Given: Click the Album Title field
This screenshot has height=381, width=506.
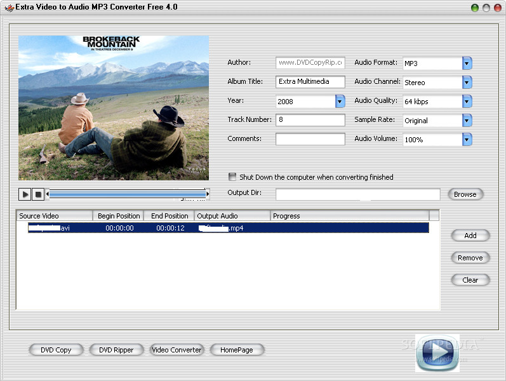Looking at the screenshot, I should point(310,82).
